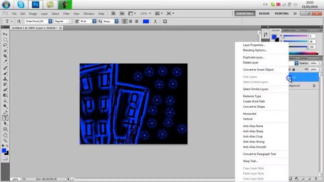
Task: Open the layer Opacity slider dropdown
Action: click(319, 63)
